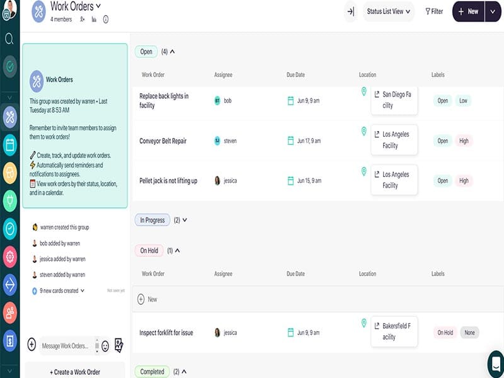Open the Status List View dropdown
The image size is (504, 378).
[x=388, y=11]
